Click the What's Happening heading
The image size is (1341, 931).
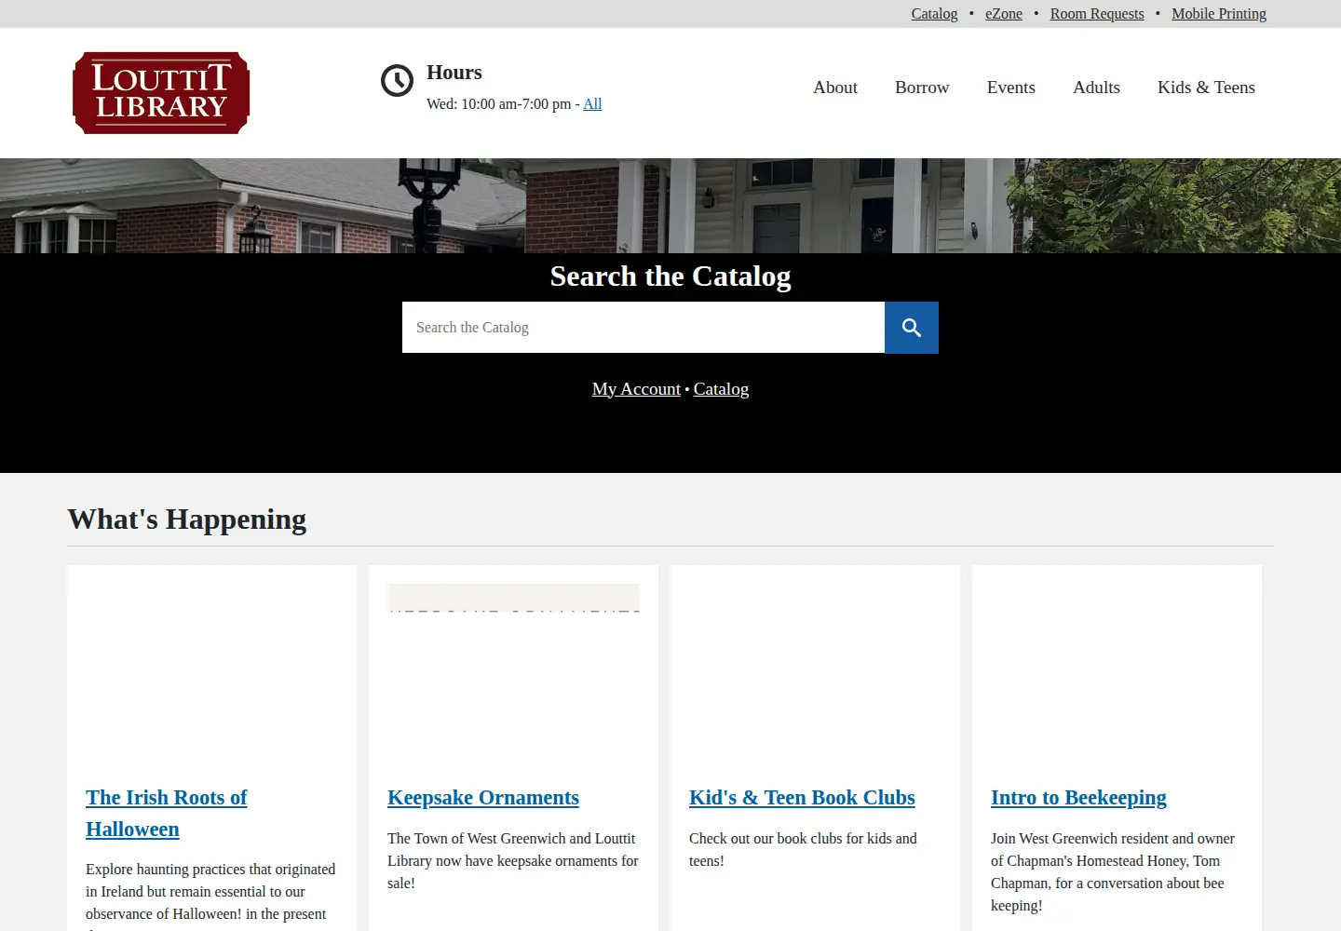187,519
